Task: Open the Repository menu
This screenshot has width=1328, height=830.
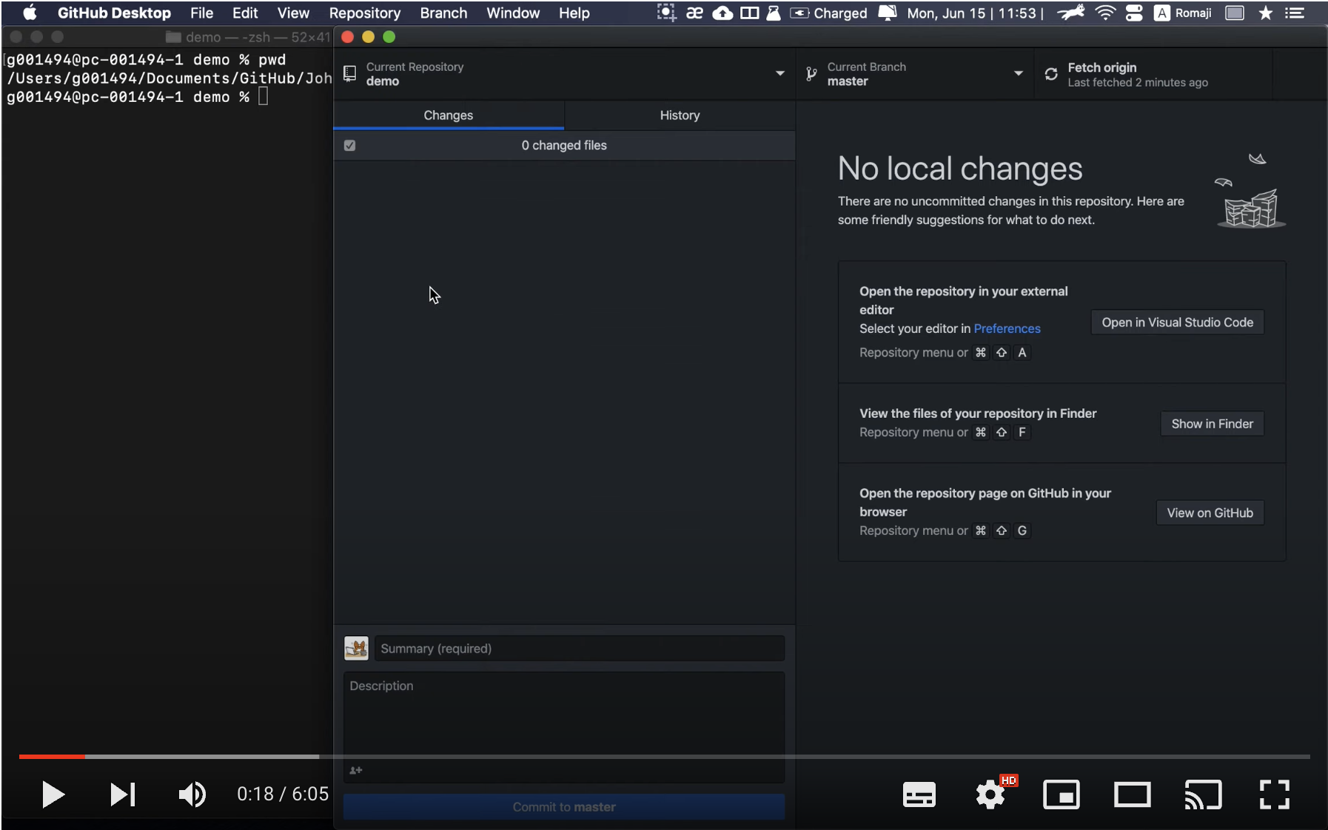Action: 364,13
